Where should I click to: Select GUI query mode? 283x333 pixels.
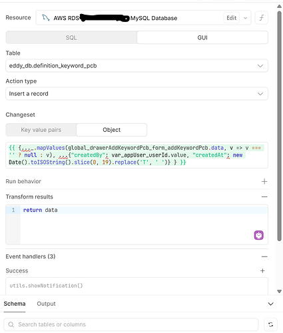pos(202,37)
